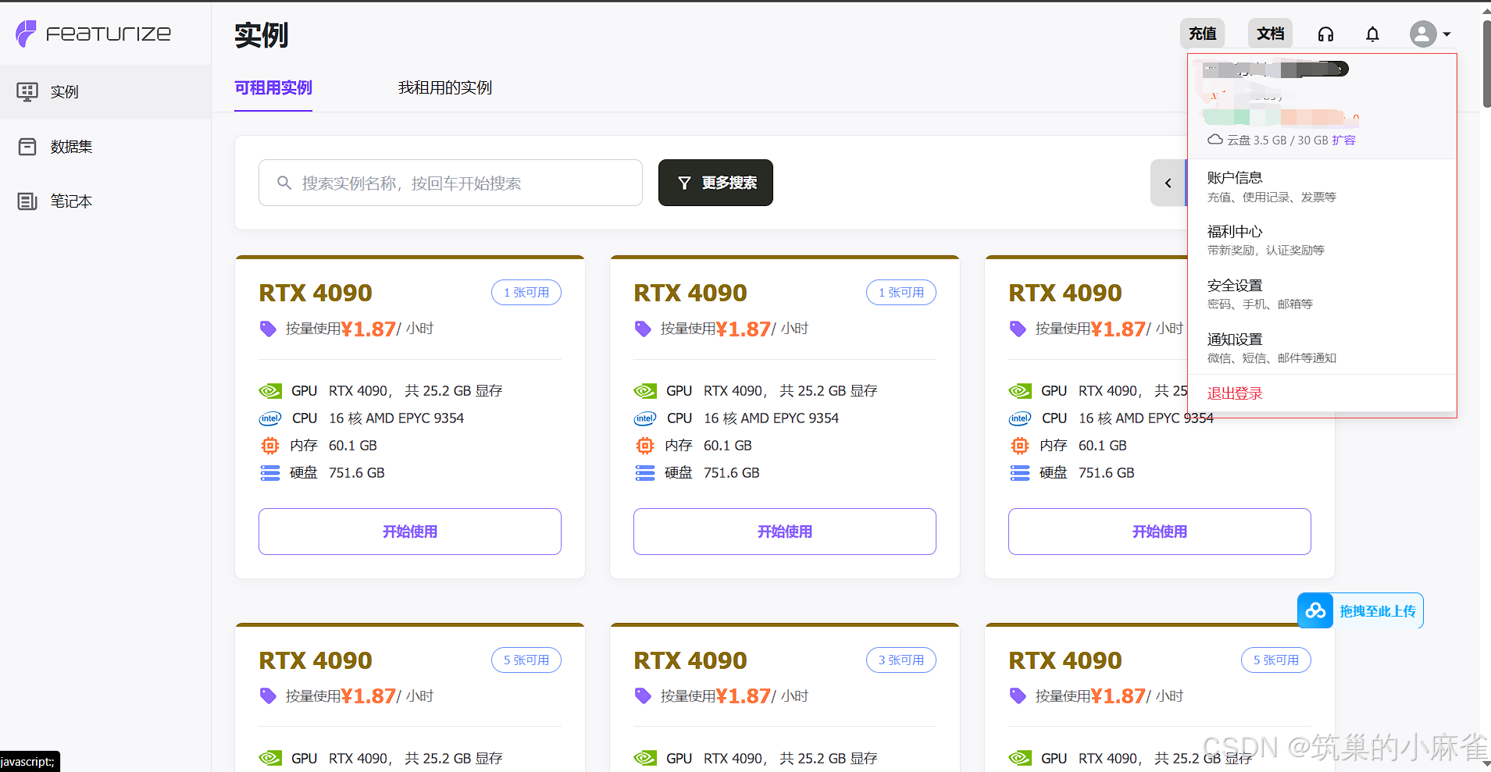Click the 扩容 link to expand cloud storage

coord(1345,139)
